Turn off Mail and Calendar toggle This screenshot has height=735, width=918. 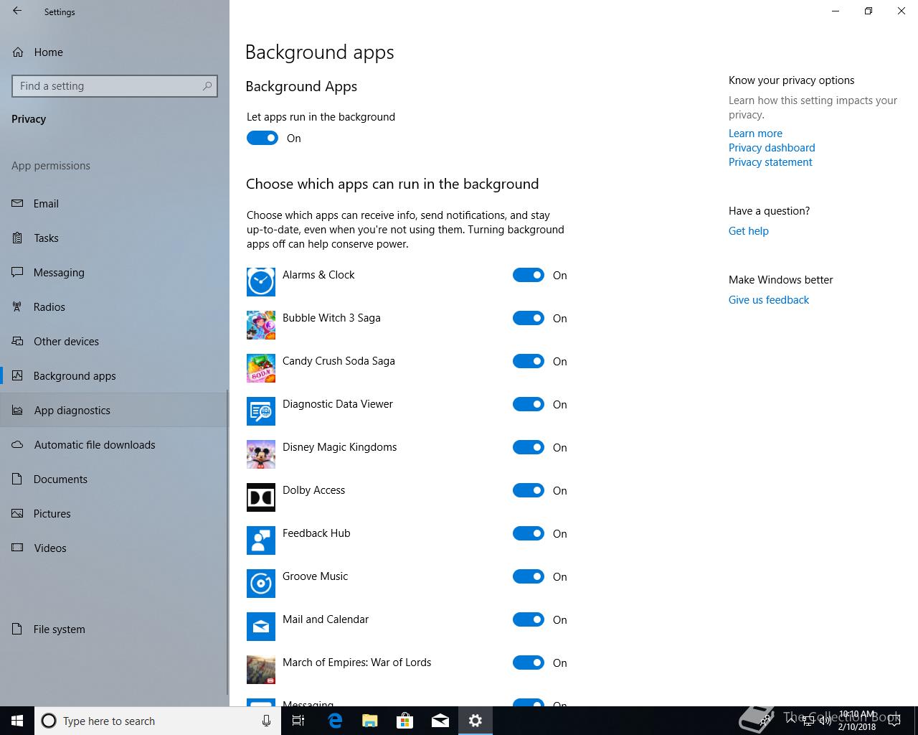[529, 619]
